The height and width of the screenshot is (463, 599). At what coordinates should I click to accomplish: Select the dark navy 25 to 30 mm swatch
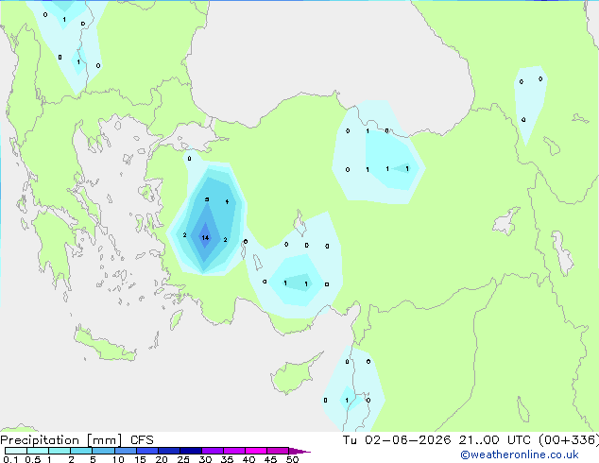pyautogui.click(x=190, y=451)
